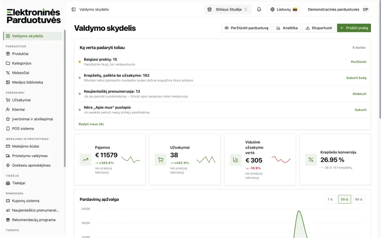Click the Užsakymai sparkline chart
The height and width of the screenshot is (238, 381).
(x=206, y=159)
